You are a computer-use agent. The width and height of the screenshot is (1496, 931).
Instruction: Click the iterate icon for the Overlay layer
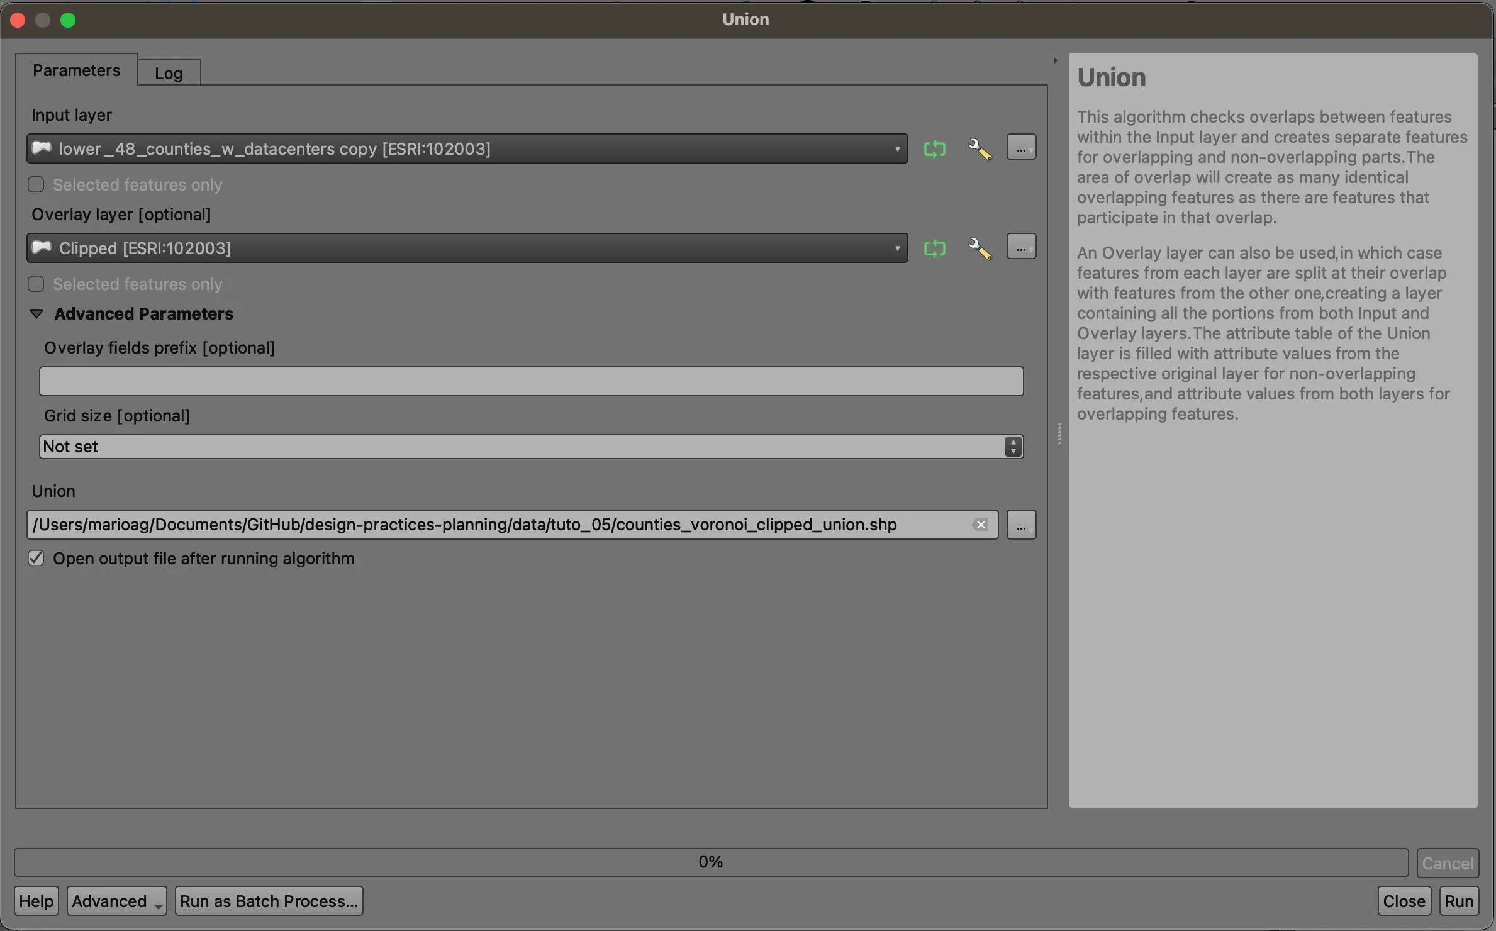coord(935,248)
